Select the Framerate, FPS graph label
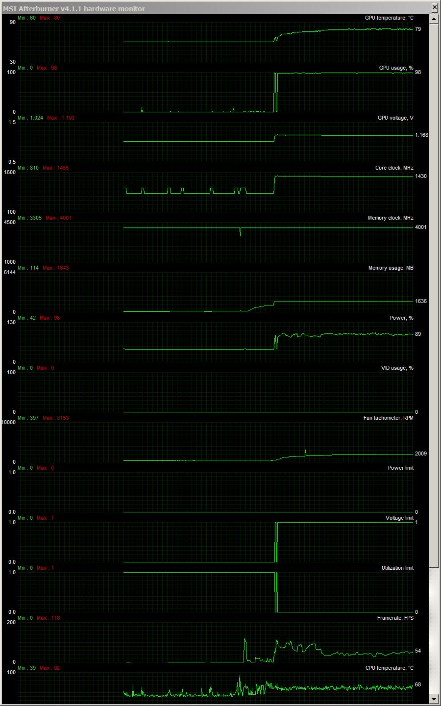Image resolution: width=441 pixels, height=706 pixels. click(395, 618)
